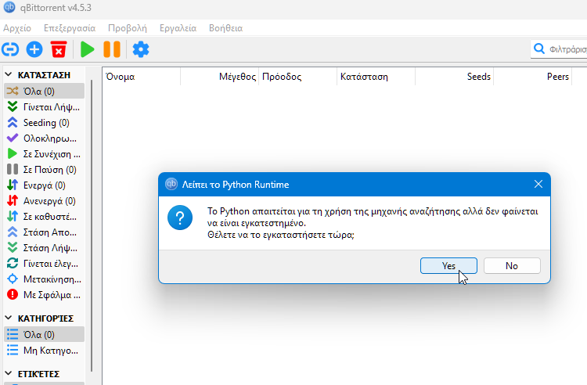
Task: Sort by the Seeds column header
Action: [x=454, y=77]
